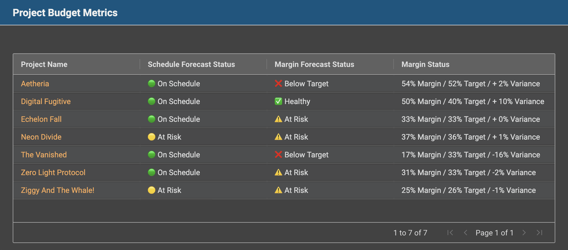This screenshot has height=250, width=568.
Task: Sort by Margin Status column header
Action: (425, 64)
